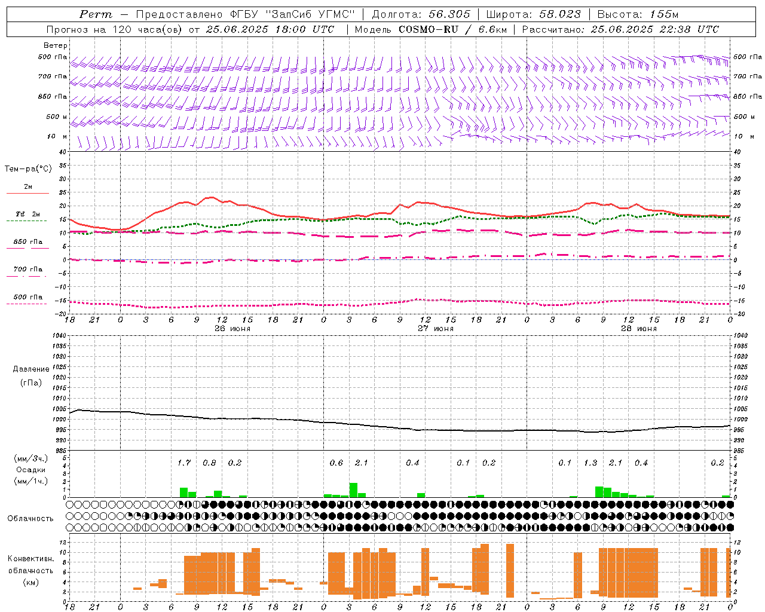765x612 pixels.
Task: Click the 850 гПа temperature legend label
Action: [28, 242]
